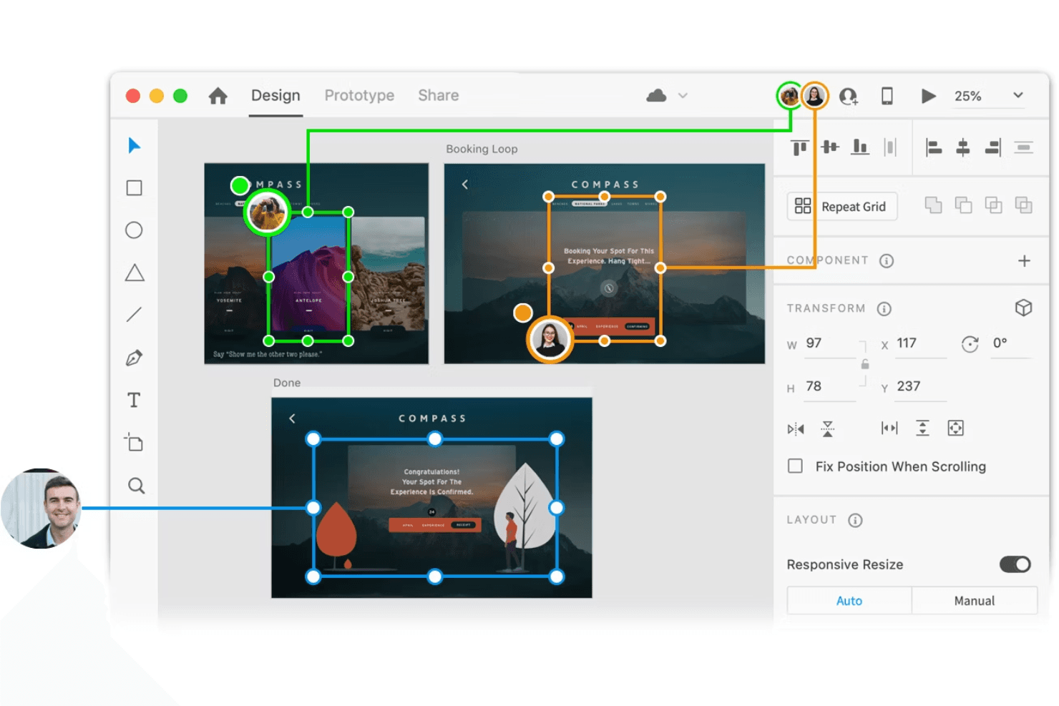Select the Pen tool
The height and width of the screenshot is (706, 1059).
(134, 358)
